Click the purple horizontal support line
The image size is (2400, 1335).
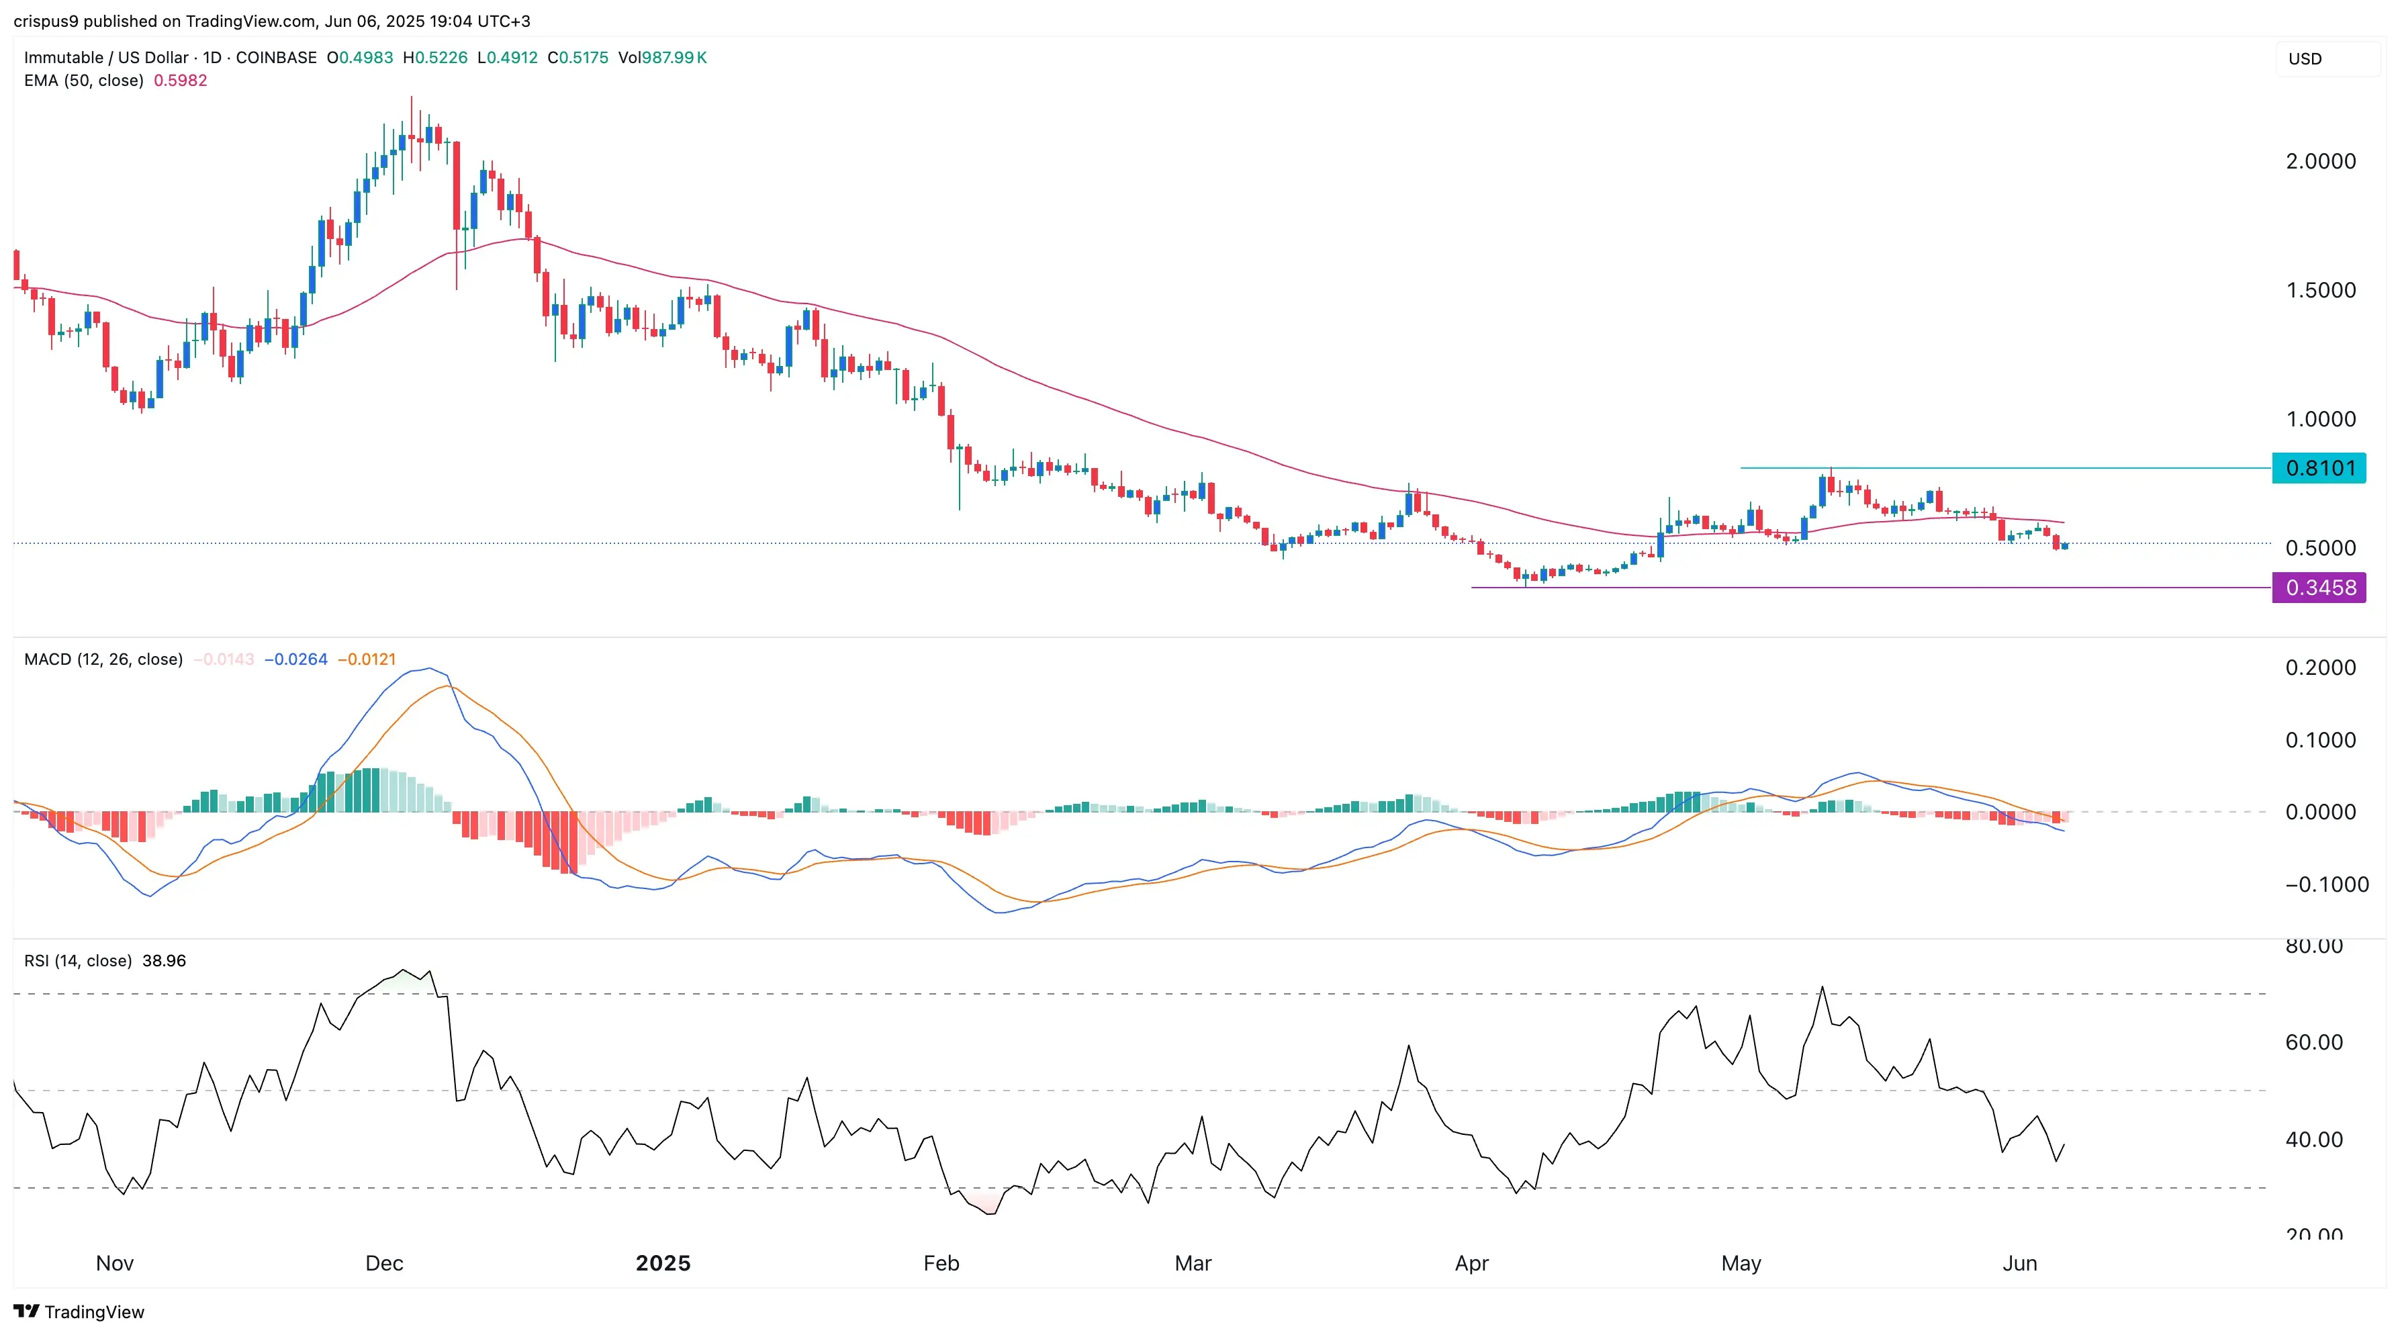pos(1871,588)
